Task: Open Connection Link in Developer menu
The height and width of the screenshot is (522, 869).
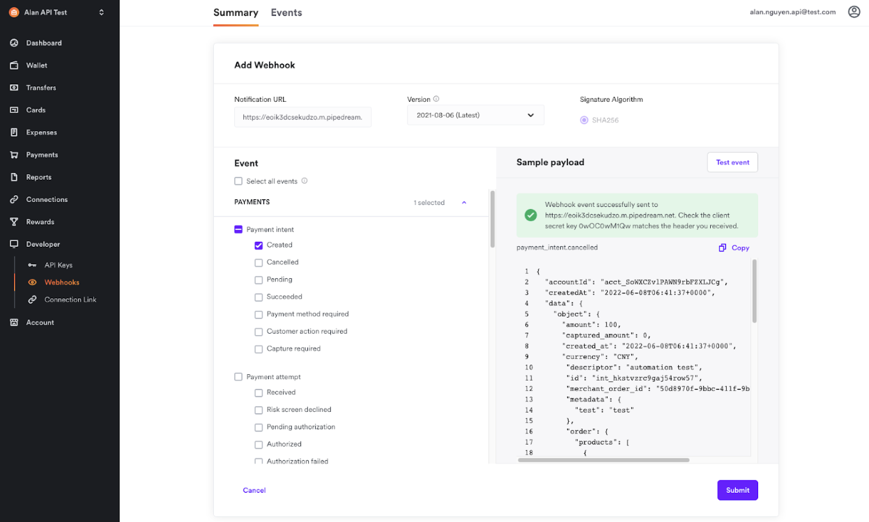Action: tap(70, 300)
